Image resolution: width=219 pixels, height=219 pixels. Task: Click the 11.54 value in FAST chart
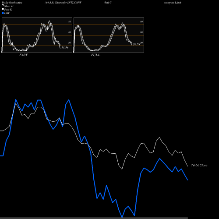pos(65,47)
